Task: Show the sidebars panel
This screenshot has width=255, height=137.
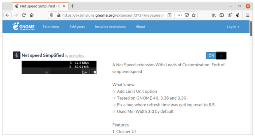Action: coord(221,15)
